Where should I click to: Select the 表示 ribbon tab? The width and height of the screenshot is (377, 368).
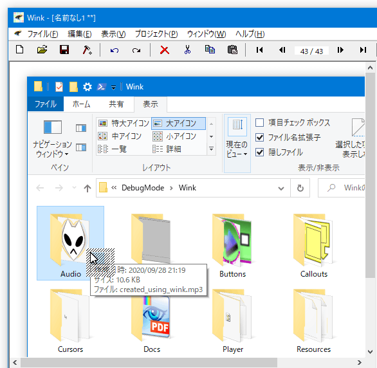point(151,104)
